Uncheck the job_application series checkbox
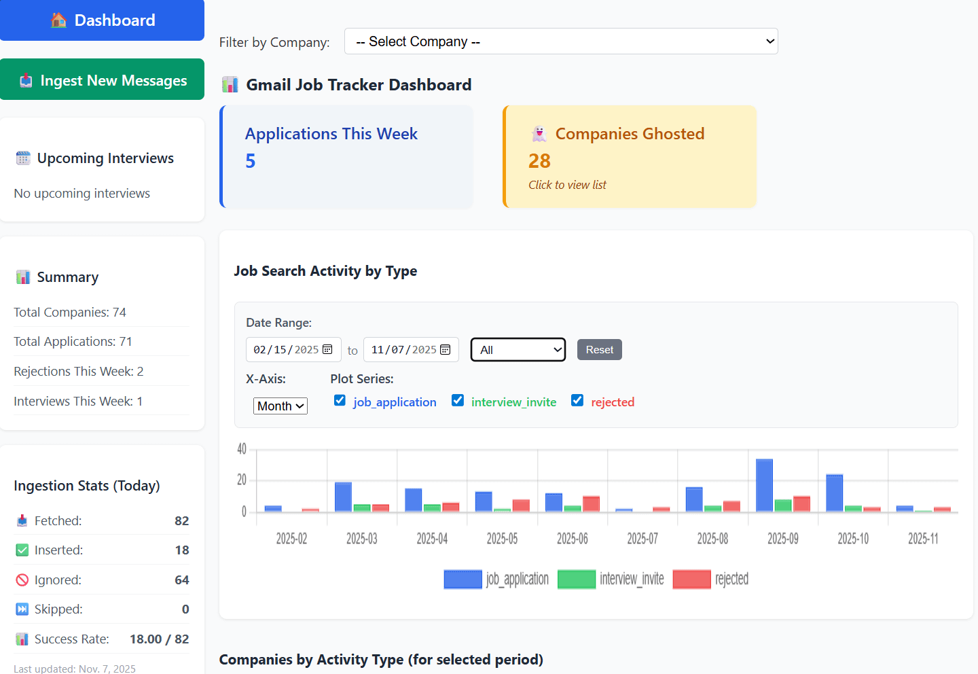This screenshot has width=978, height=674. click(x=340, y=401)
